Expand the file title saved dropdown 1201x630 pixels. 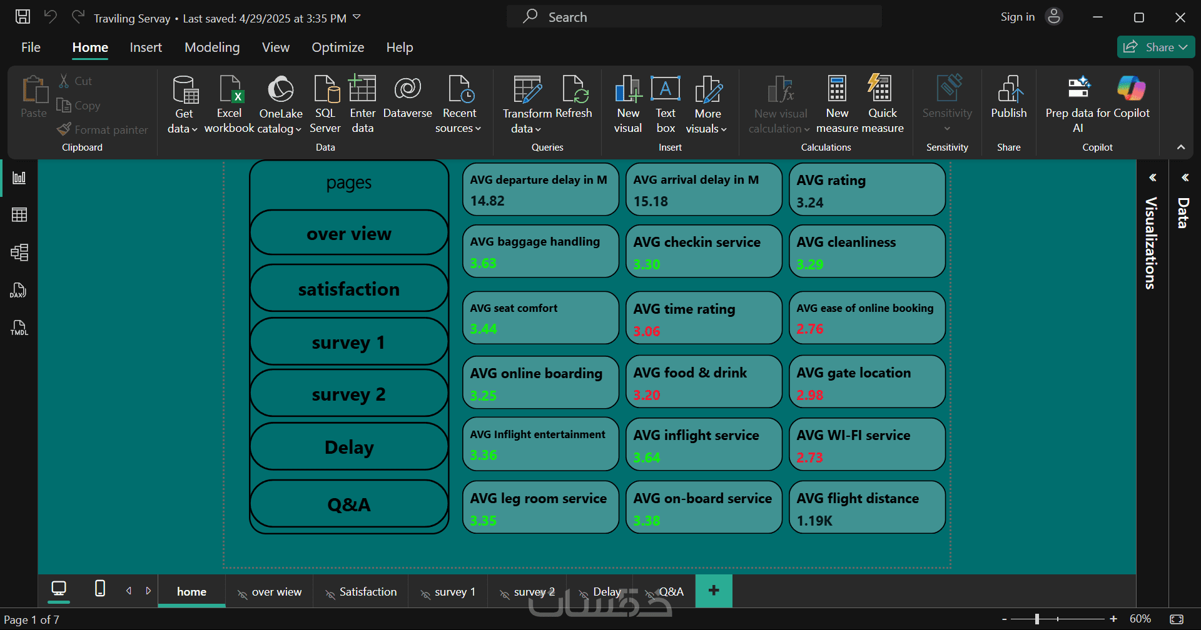pos(357,17)
